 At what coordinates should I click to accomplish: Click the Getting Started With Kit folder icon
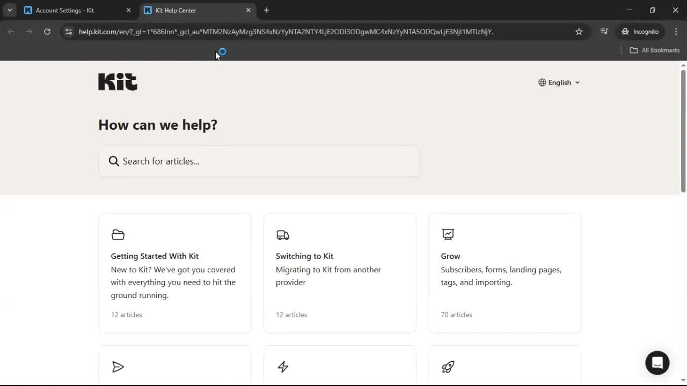point(118,235)
